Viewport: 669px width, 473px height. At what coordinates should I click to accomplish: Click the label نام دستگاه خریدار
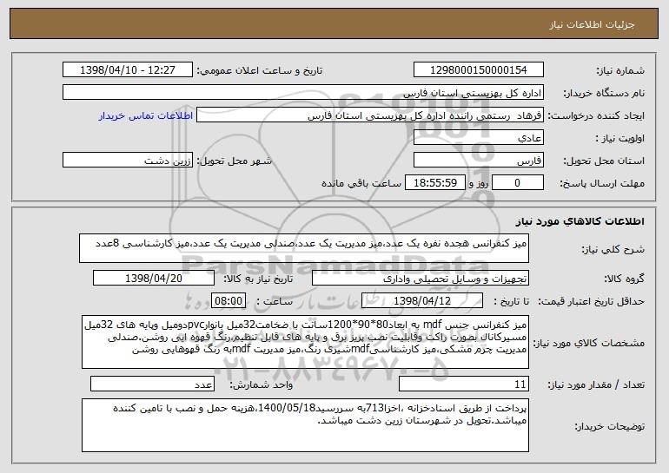[604, 93]
